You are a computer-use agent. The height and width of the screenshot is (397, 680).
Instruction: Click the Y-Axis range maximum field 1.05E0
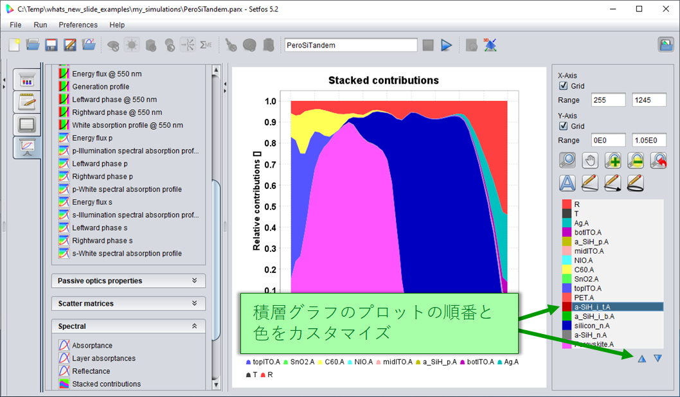(x=649, y=141)
